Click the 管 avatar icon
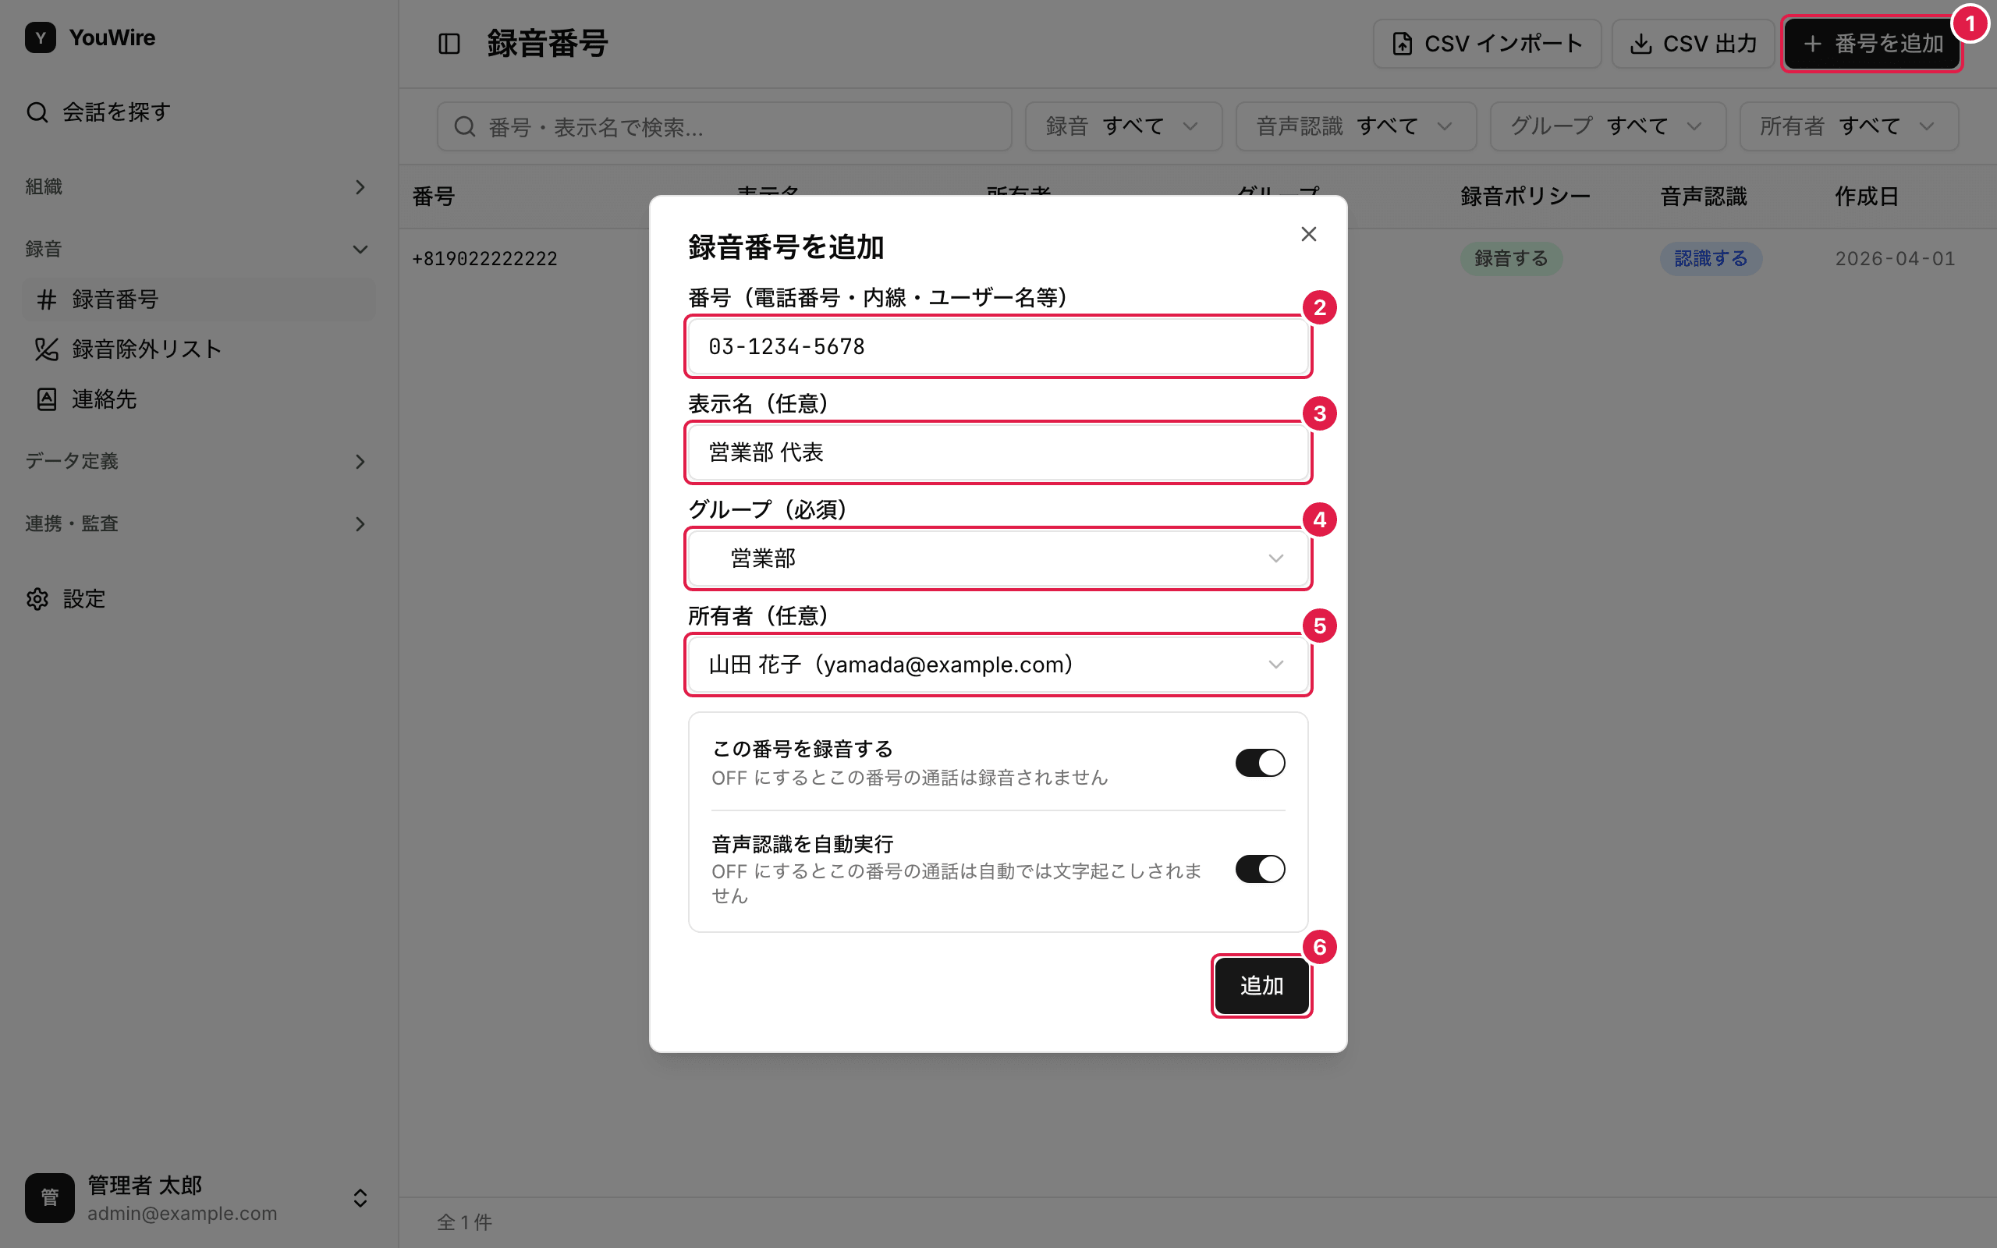This screenshot has height=1248, width=1997. 49,1197
